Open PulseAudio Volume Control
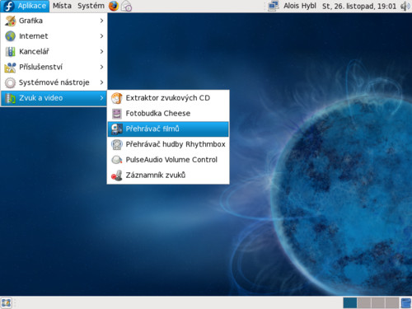 [x=168, y=160]
